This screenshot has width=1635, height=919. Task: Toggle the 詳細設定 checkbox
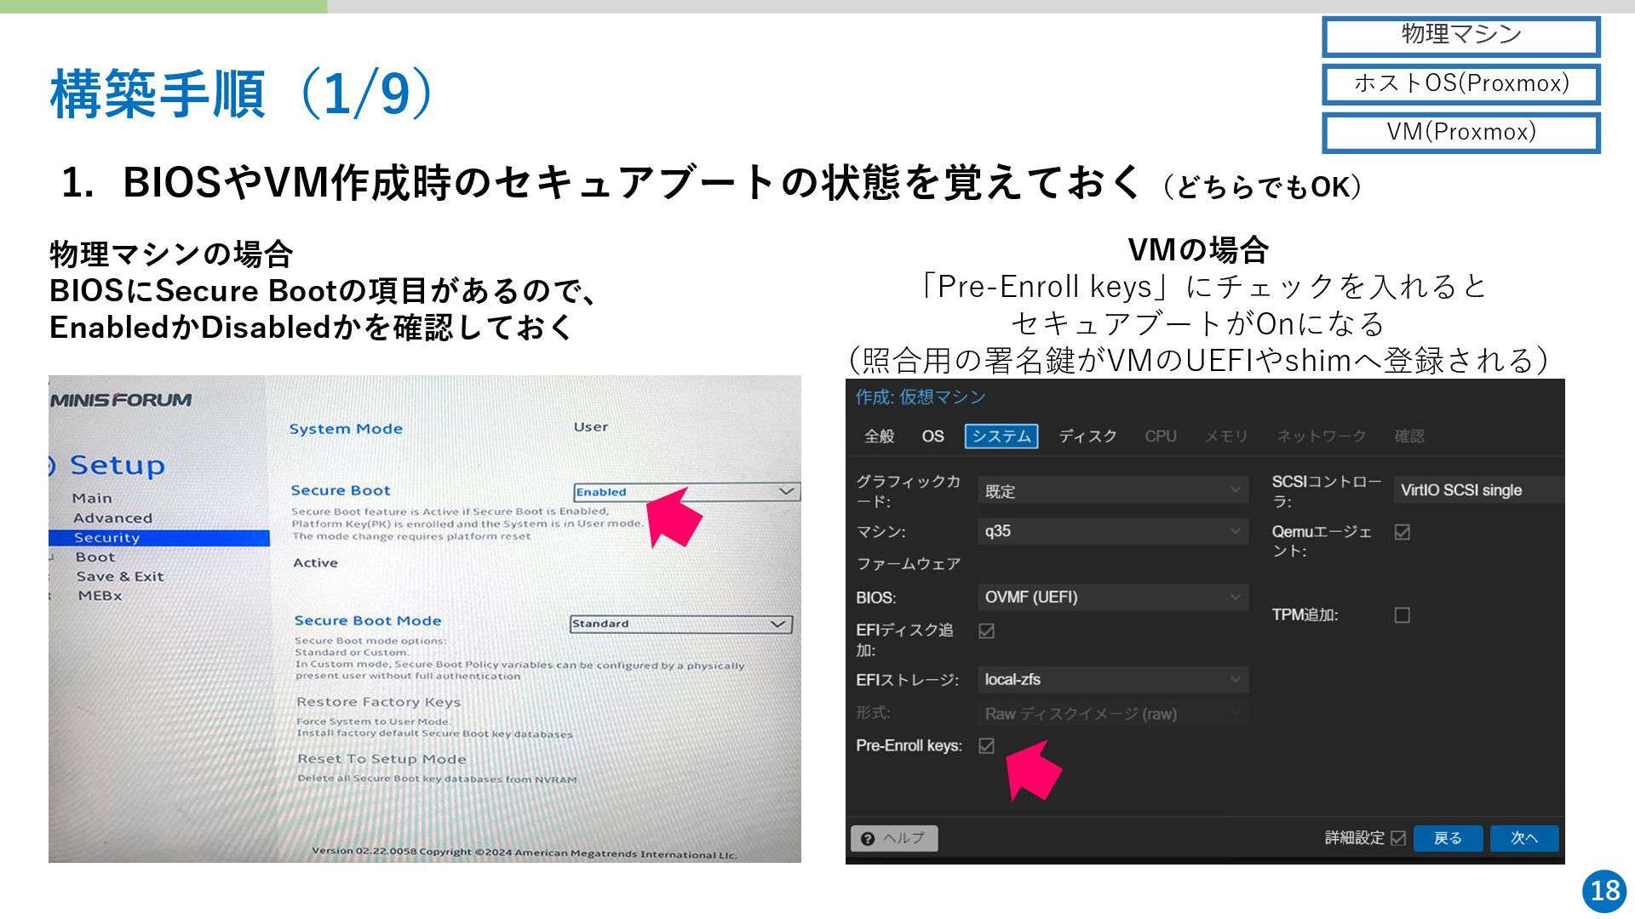pyautogui.click(x=1397, y=838)
